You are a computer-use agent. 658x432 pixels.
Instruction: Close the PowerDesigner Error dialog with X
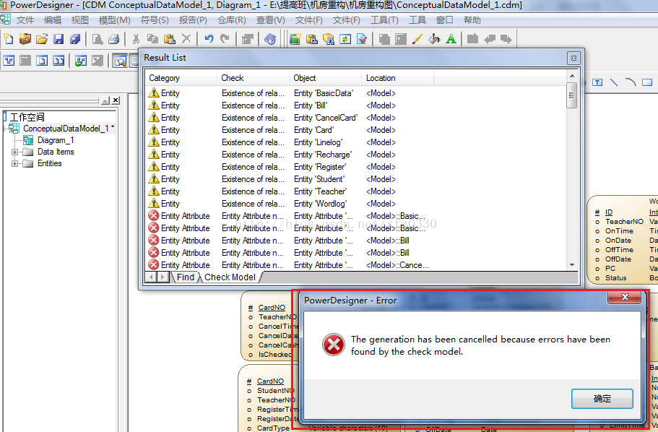pyautogui.click(x=625, y=297)
